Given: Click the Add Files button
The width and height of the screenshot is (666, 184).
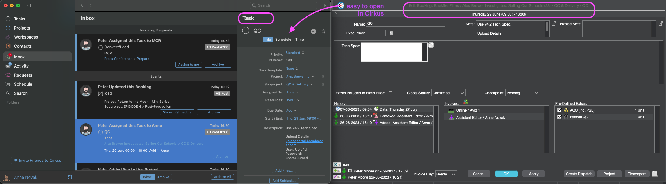Looking at the screenshot, I should point(284,170).
